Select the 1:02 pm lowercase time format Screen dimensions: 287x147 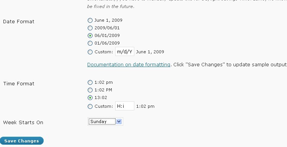[90, 83]
